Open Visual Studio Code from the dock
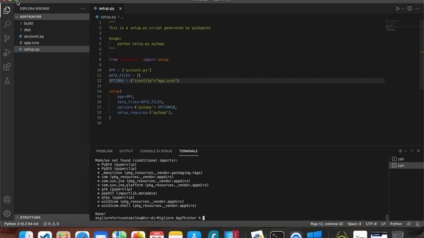 coord(45,234)
